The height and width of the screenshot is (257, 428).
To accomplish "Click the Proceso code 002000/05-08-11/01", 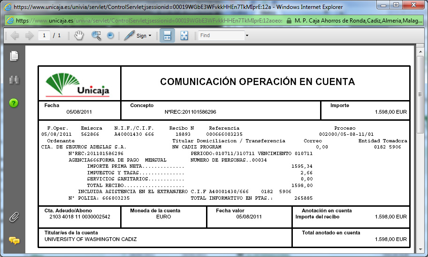I will tap(346, 134).
